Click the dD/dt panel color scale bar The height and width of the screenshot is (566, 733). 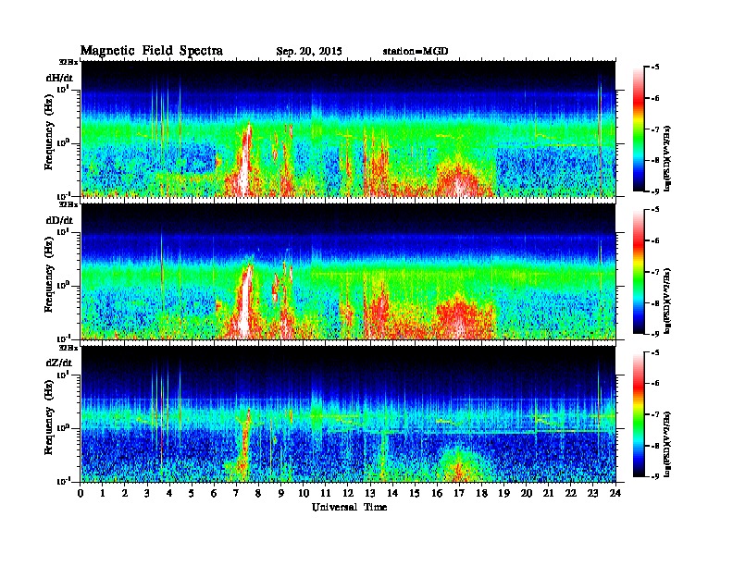(x=639, y=272)
